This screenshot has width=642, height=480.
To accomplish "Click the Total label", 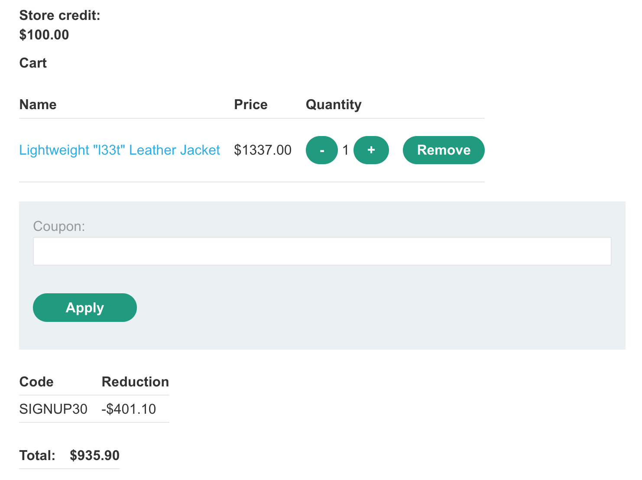I will tap(37, 455).
